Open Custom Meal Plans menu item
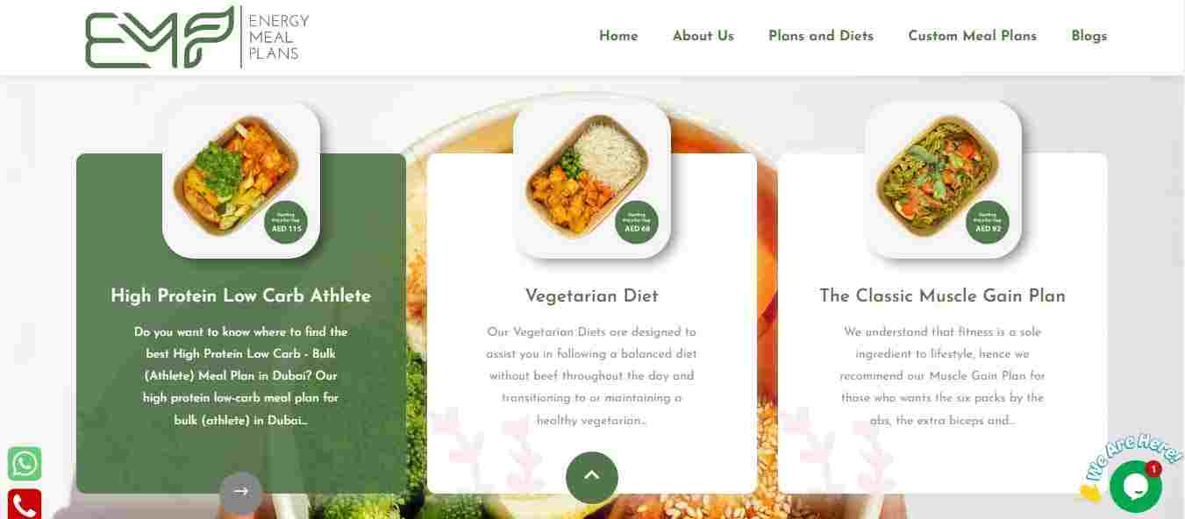 [x=973, y=36]
